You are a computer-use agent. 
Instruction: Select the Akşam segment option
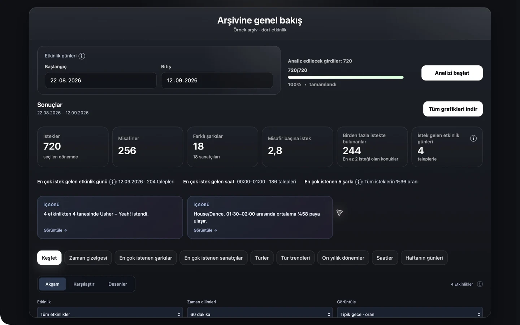pyautogui.click(x=52, y=284)
